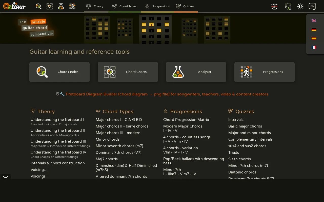
Task: Expand the bottom-left chevron panel
Action: point(5,177)
